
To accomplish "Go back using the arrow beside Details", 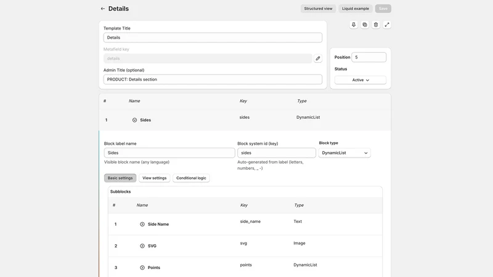I will click(103, 9).
